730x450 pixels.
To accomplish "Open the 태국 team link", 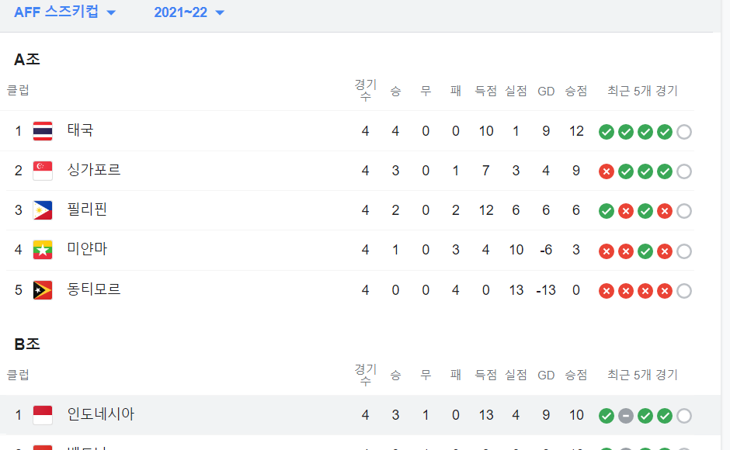I will click(80, 130).
